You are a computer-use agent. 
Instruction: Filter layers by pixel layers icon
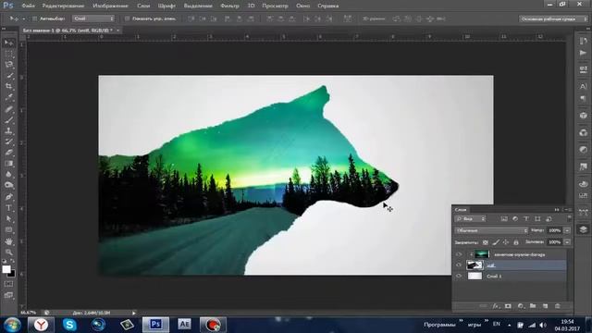click(504, 219)
